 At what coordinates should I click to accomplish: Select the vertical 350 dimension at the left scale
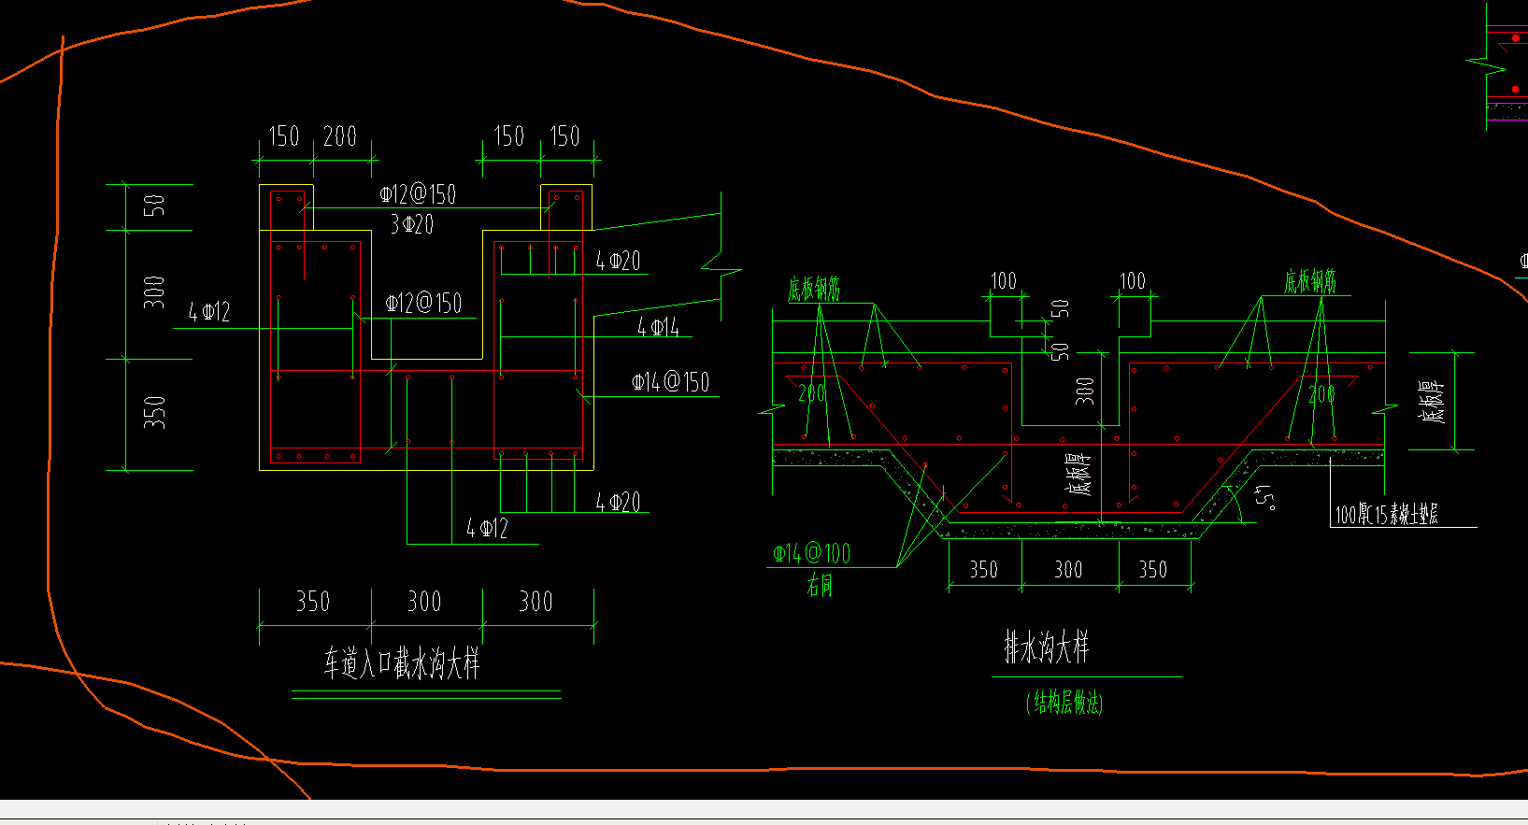pyautogui.click(x=154, y=412)
